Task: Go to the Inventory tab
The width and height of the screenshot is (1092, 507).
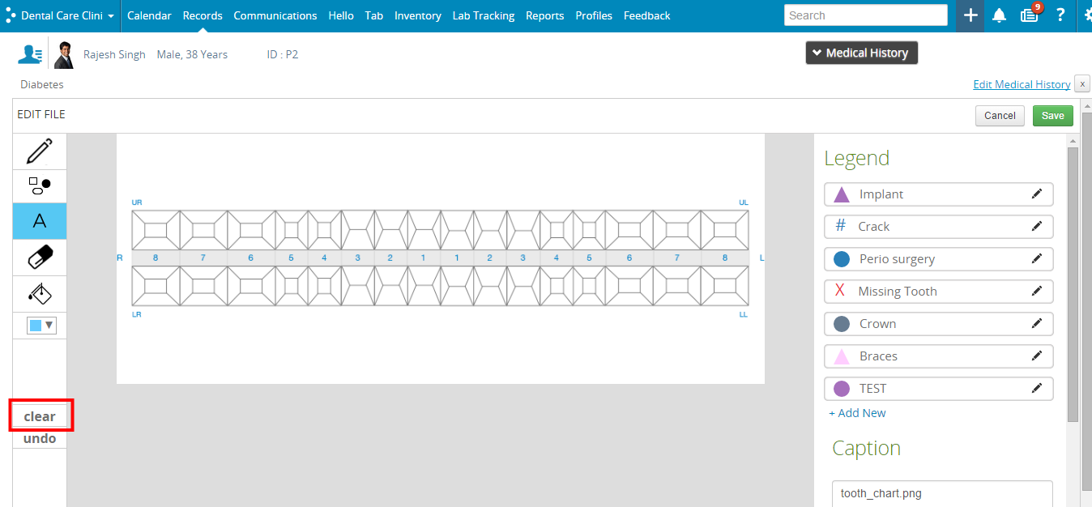Action: point(418,15)
